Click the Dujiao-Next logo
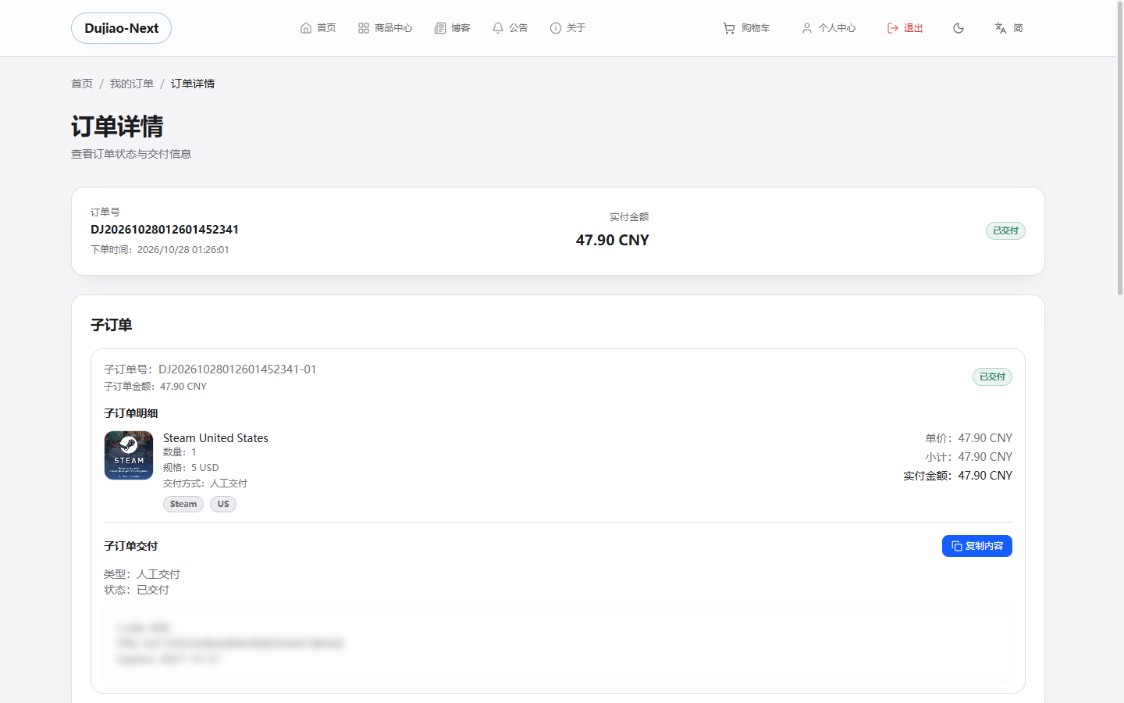Image resolution: width=1124 pixels, height=703 pixels. pyautogui.click(x=121, y=28)
